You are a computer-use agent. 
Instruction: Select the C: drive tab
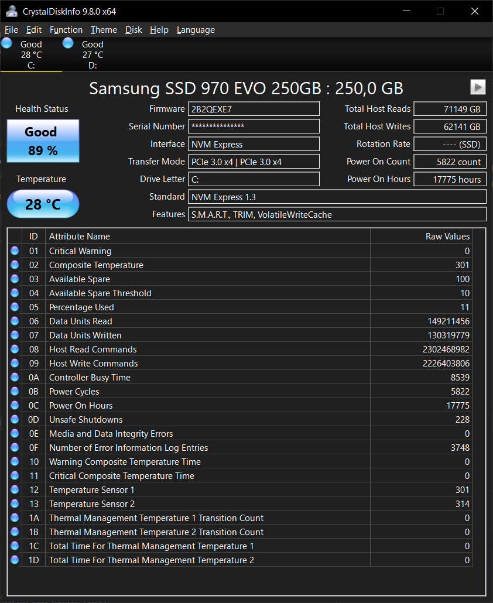coord(31,54)
